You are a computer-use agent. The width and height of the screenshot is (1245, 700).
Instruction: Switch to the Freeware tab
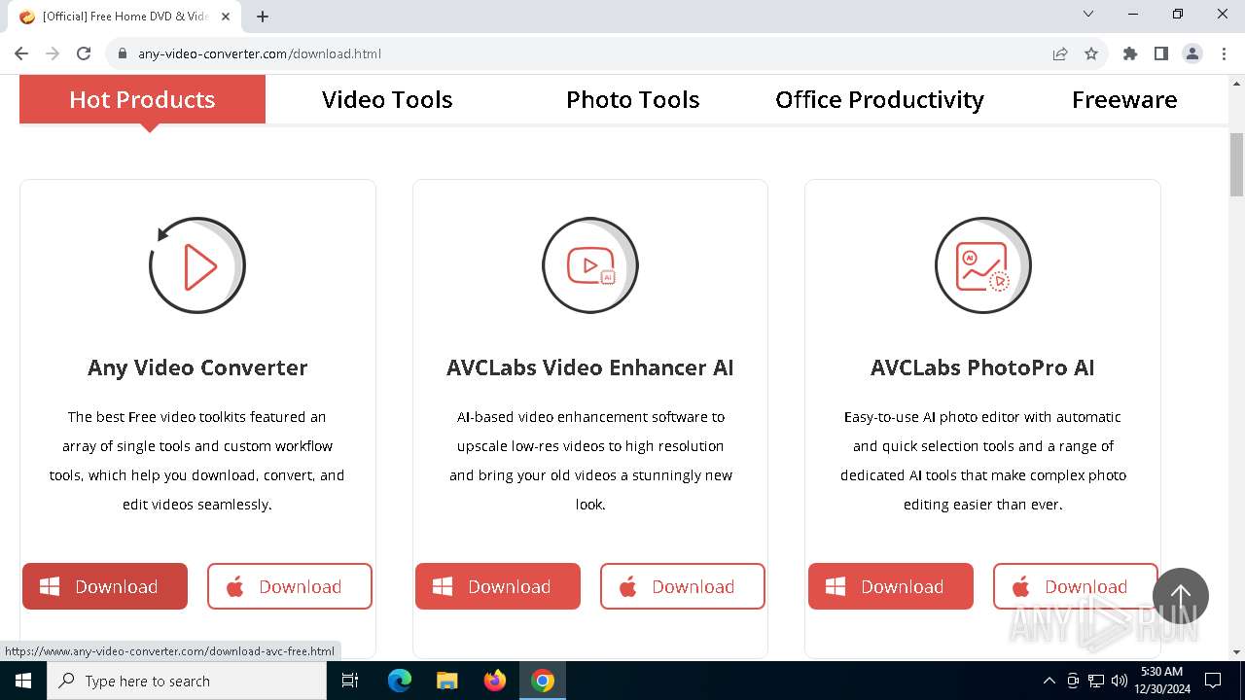click(1124, 99)
